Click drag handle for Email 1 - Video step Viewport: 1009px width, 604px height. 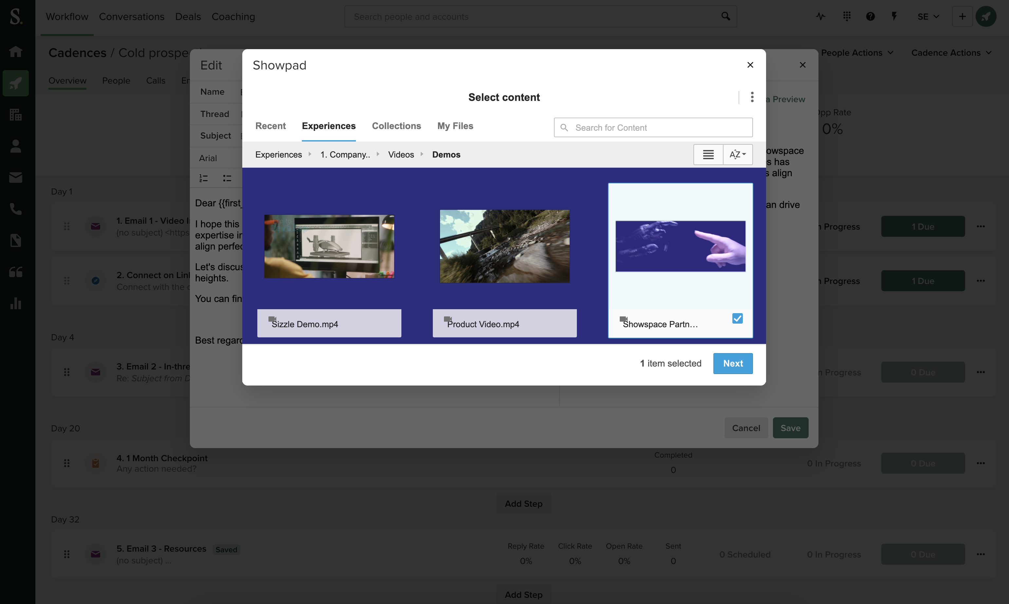point(67,226)
